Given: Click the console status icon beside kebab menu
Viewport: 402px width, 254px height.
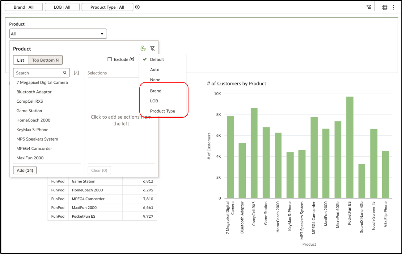Looking at the screenshot, I should pyautogui.click(x=385, y=7).
